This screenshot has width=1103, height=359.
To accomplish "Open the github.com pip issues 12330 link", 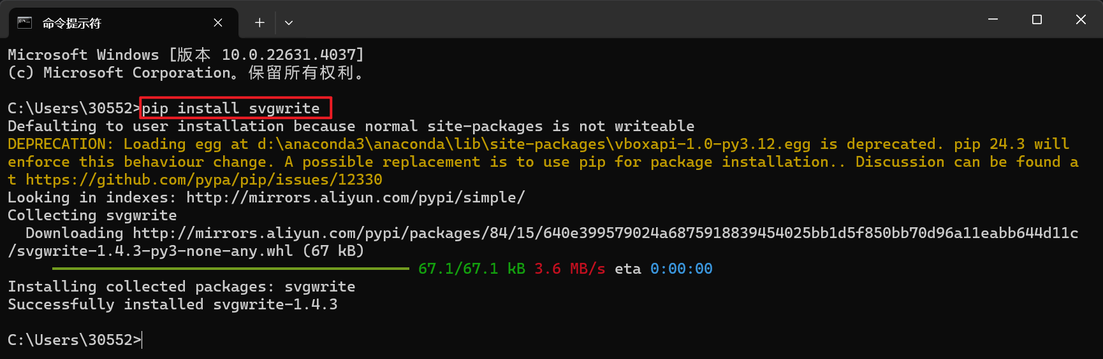I will click(204, 180).
